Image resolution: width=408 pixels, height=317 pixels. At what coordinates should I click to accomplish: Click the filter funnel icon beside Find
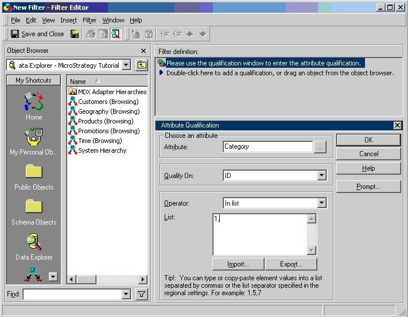click(141, 295)
